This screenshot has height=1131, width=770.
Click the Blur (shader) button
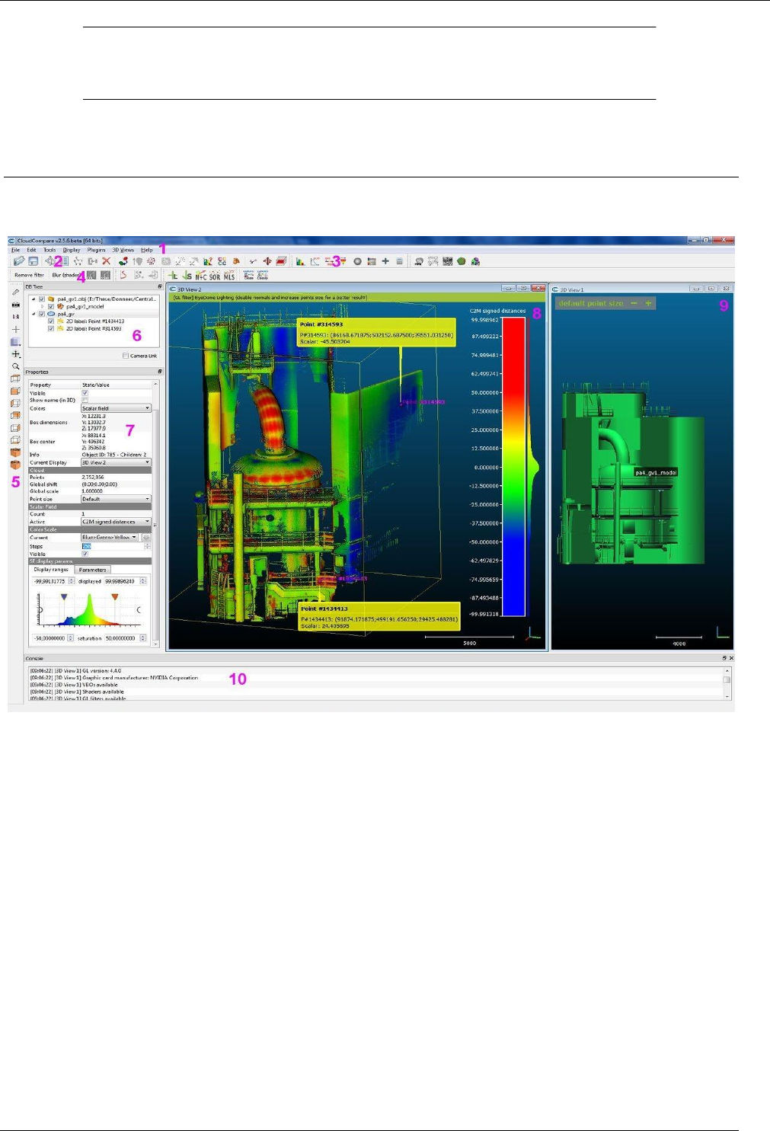[65, 275]
